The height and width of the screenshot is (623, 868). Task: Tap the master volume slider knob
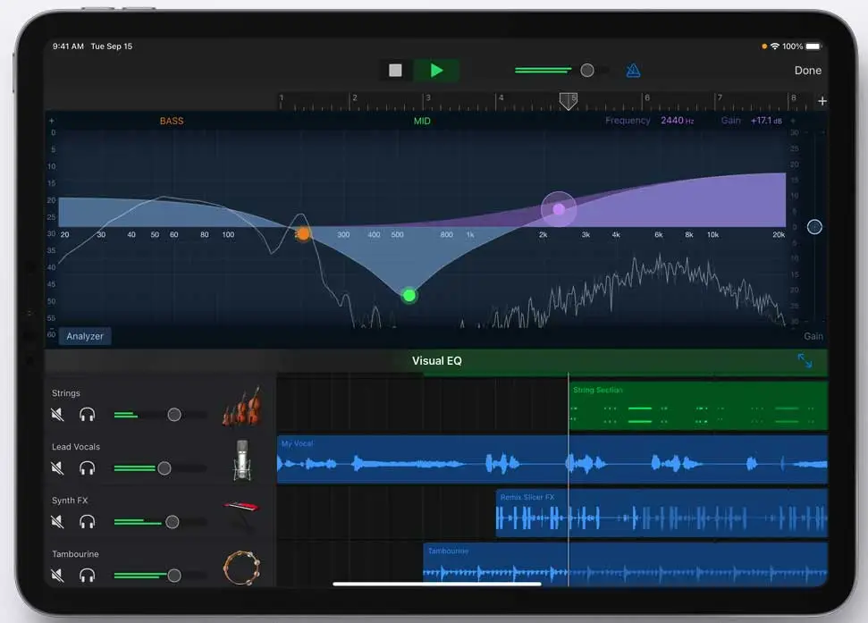pyautogui.click(x=587, y=70)
